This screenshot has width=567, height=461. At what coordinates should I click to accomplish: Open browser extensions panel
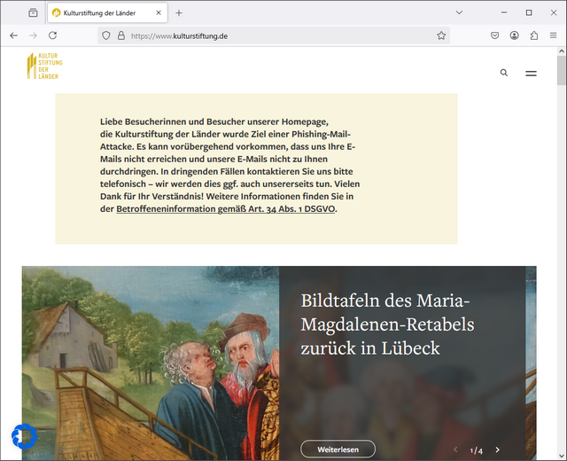click(x=533, y=35)
